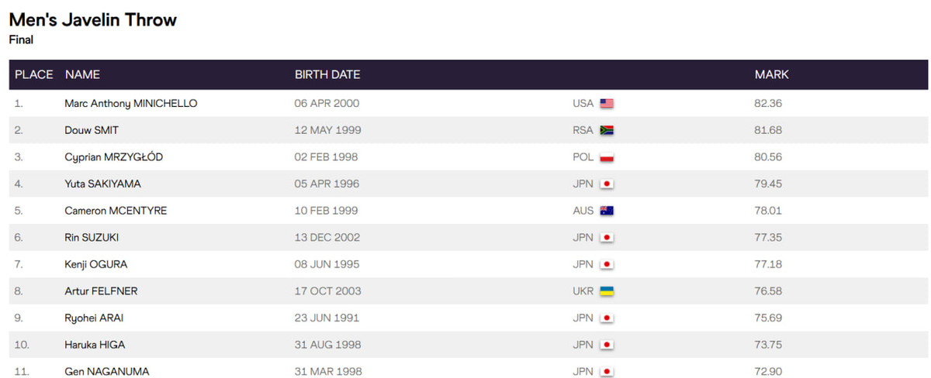The image size is (931, 378).
Task: Open Douw SMIT athlete profile
Action: pyautogui.click(x=92, y=130)
